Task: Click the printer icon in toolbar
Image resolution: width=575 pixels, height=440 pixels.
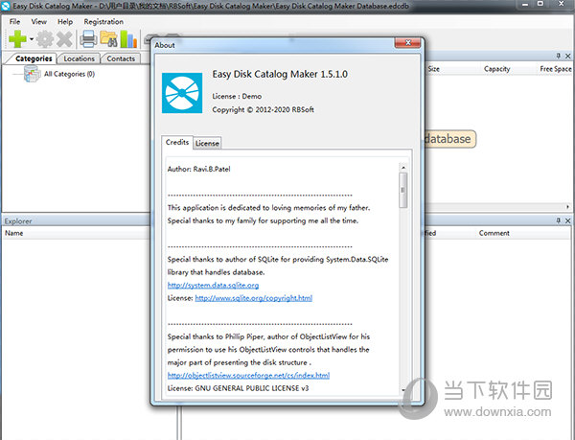Action: (88, 39)
